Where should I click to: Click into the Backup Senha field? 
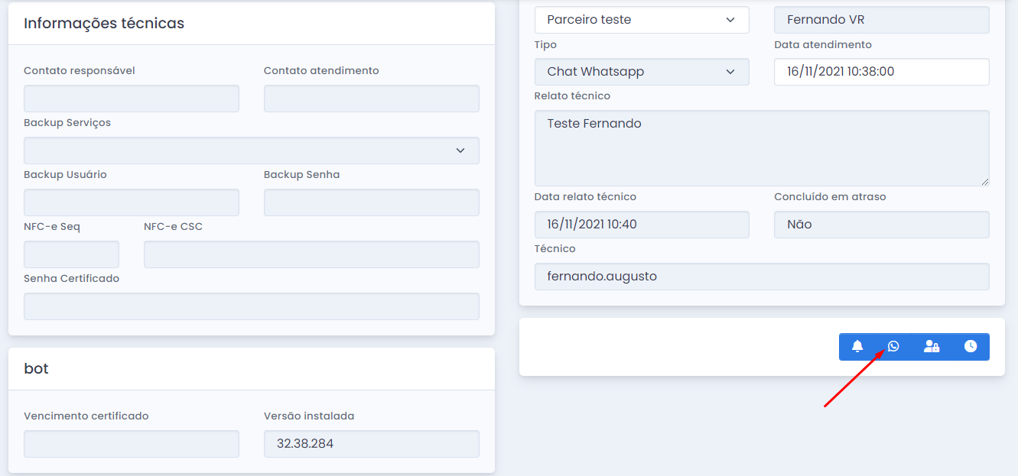click(x=371, y=202)
